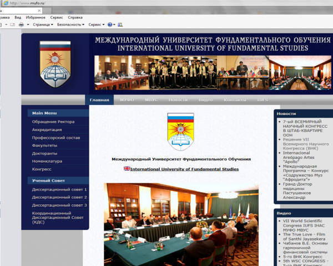Image resolution: width=333 pixels, height=266 pixels.
Task: Click Международный Университет Фундаментального Обучения heading text
Action: coord(181,159)
